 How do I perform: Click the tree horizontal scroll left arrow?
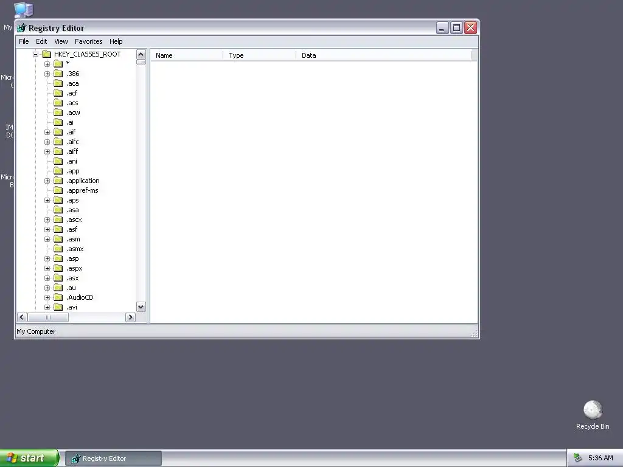click(x=23, y=317)
